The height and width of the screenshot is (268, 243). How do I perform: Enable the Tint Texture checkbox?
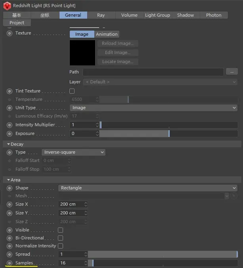pos(72,91)
